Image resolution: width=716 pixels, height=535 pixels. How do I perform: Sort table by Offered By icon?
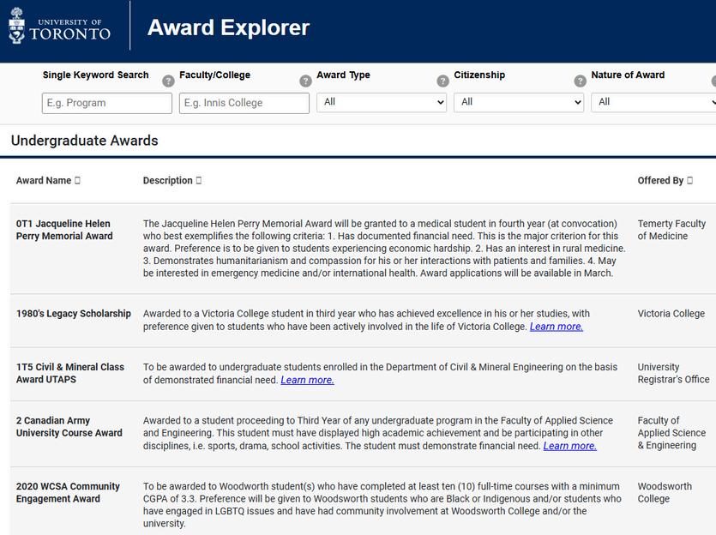pyautogui.click(x=689, y=180)
